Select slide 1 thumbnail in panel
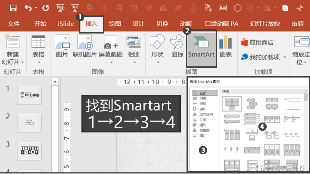This screenshot has height=174, width=310. [x=29, y=95]
